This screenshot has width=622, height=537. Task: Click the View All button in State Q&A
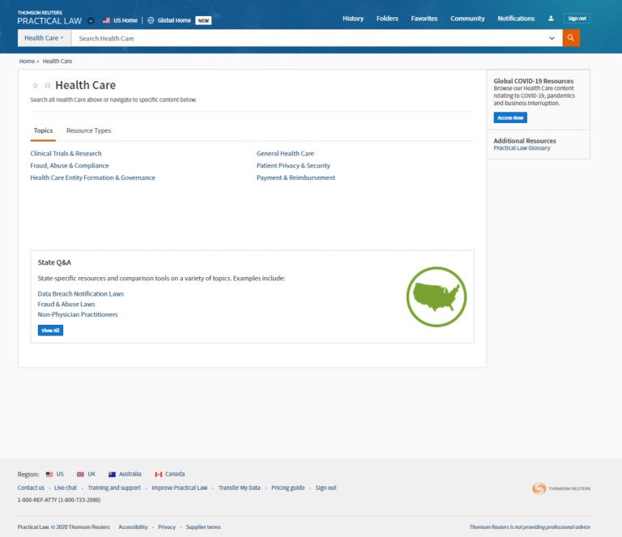50,330
